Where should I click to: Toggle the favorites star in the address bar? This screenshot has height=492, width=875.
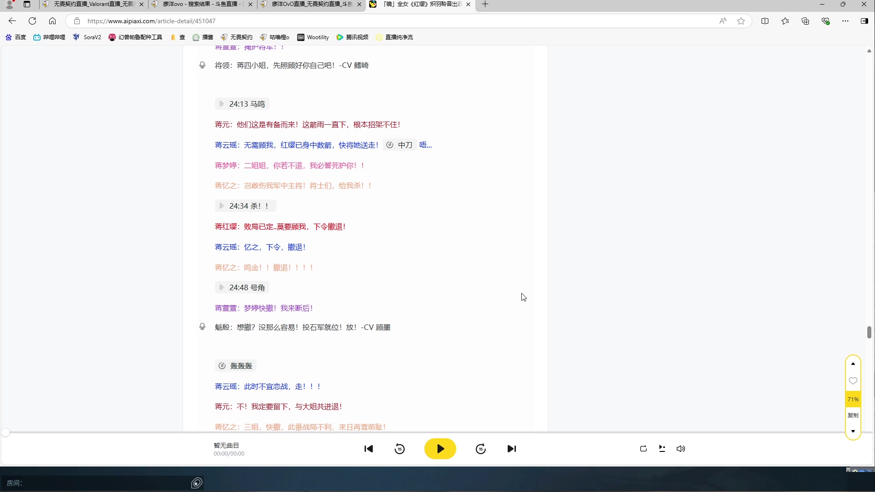click(741, 21)
